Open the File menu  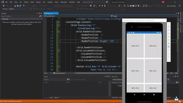(x=6, y=2)
